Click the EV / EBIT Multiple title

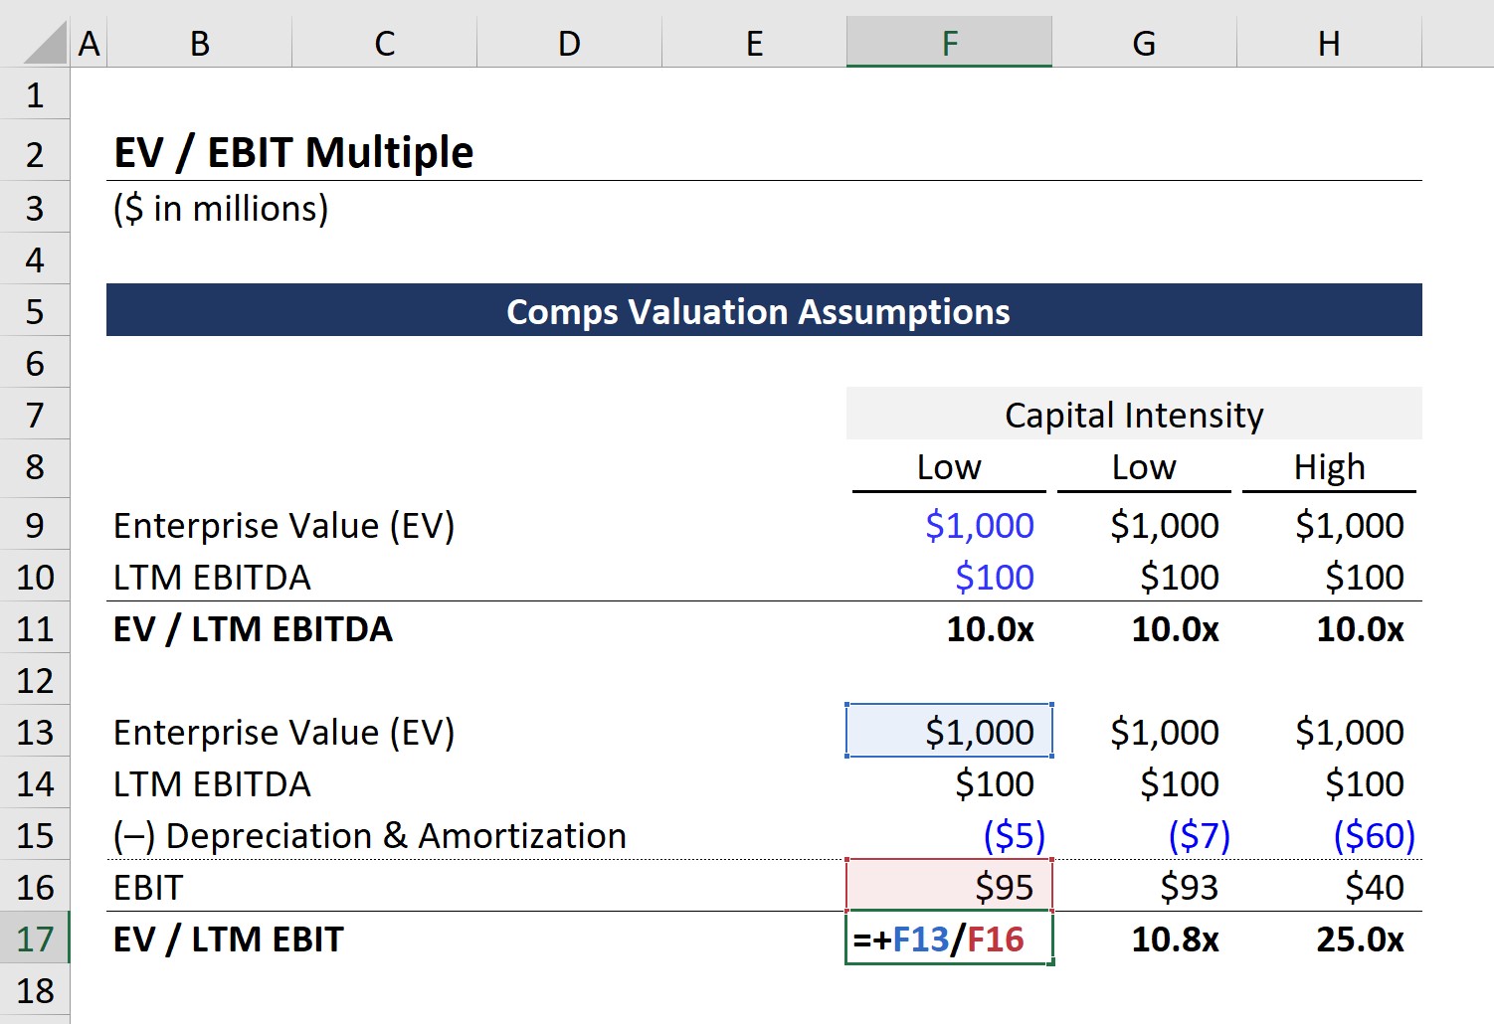click(293, 152)
